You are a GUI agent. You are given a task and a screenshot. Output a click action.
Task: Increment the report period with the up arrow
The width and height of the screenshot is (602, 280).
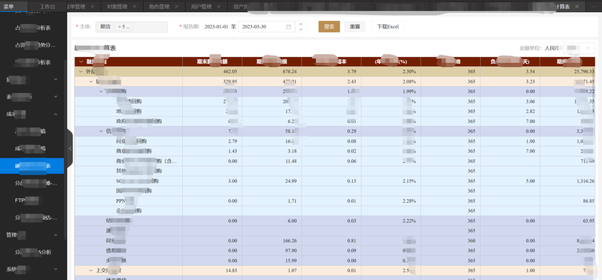pos(300,24)
